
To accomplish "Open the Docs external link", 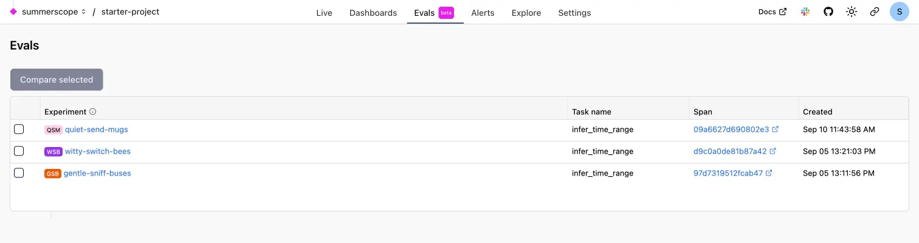I will pos(772,12).
